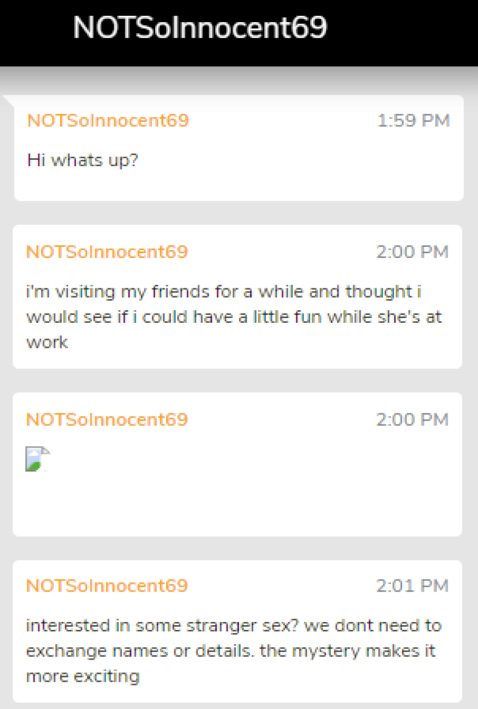This screenshot has width=478, height=709.
Task: Click the word 'work' in second message
Action: tap(47, 343)
